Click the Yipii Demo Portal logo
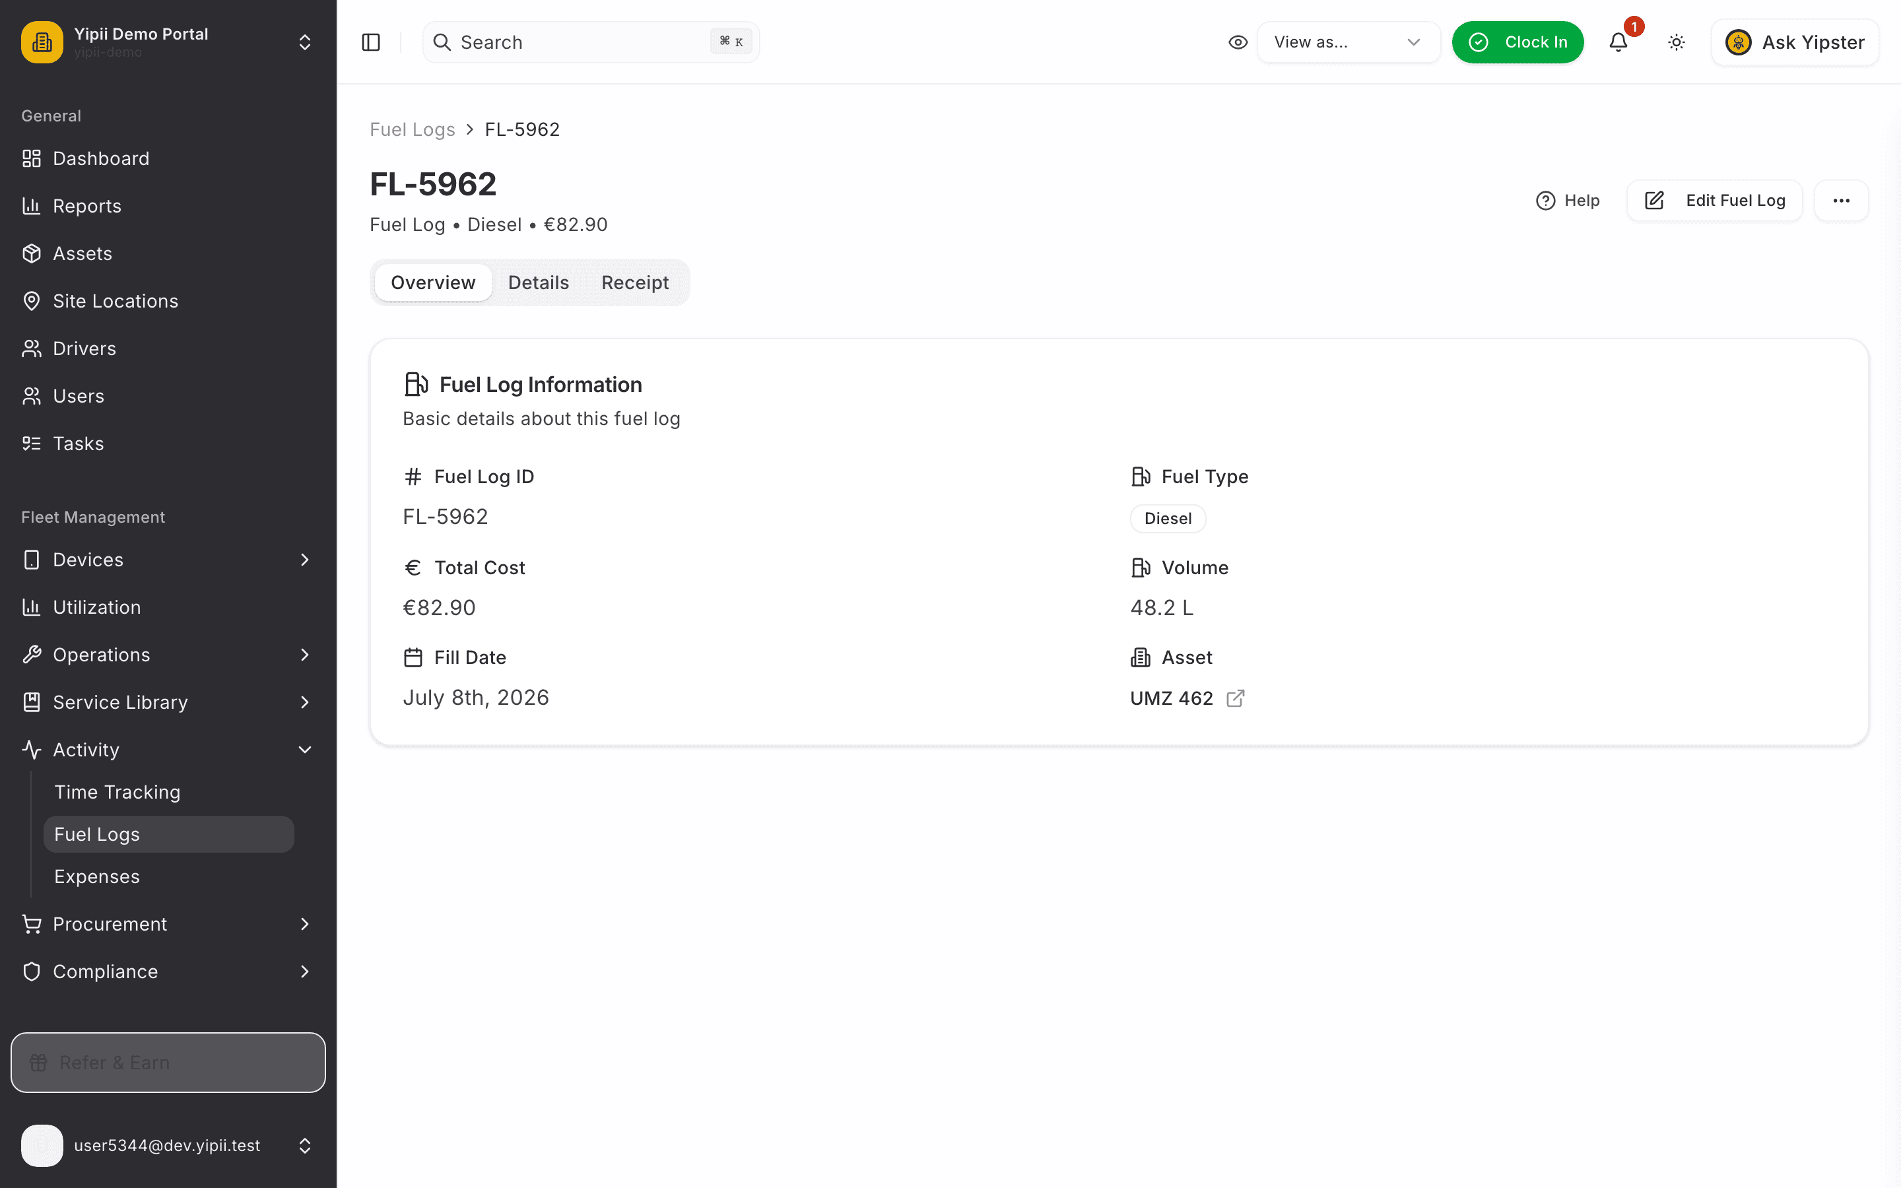This screenshot has height=1188, width=1901. [42, 42]
